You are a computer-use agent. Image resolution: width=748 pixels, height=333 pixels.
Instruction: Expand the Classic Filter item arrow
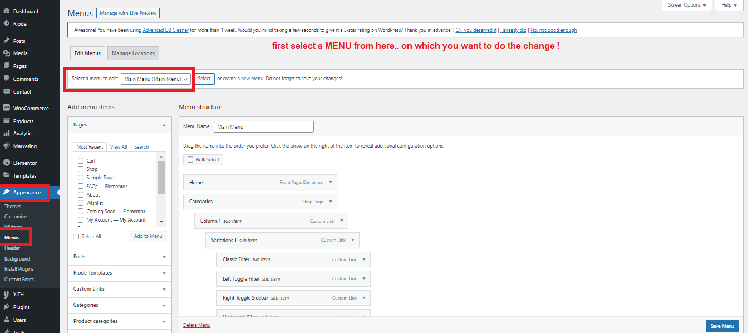pyautogui.click(x=363, y=259)
